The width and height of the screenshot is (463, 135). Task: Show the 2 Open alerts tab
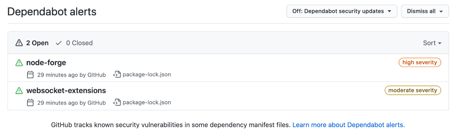click(32, 43)
